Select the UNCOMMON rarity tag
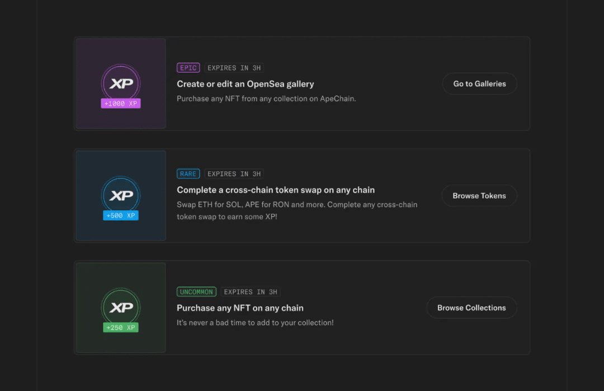The height and width of the screenshot is (391, 604). [x=196, y=292]
